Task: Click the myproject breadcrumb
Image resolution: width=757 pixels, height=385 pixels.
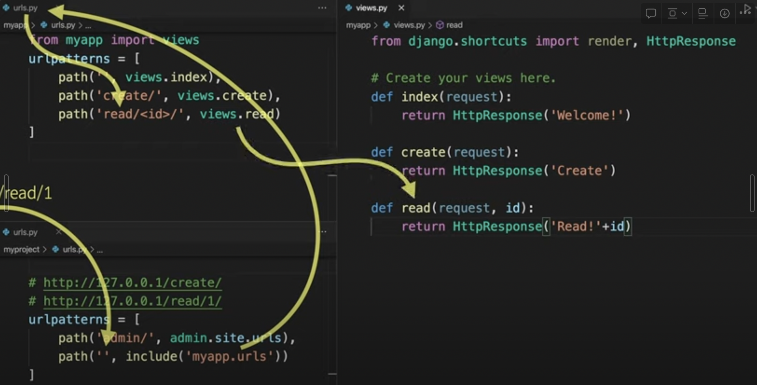Action: pos(21,249)
